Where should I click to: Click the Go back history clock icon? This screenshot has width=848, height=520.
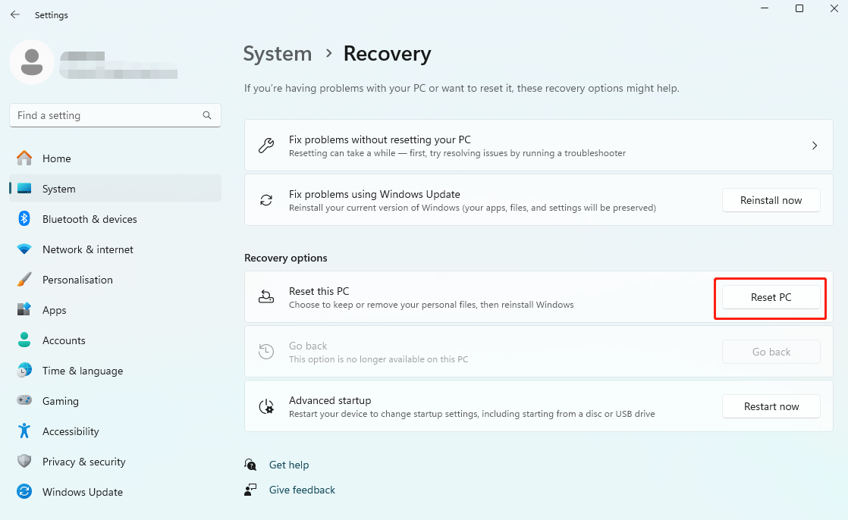(266, 352)
